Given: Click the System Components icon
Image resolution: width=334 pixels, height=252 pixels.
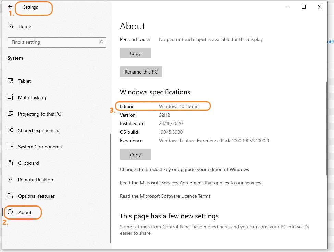Looking at the screenshot, I should [x=10, y=147].
